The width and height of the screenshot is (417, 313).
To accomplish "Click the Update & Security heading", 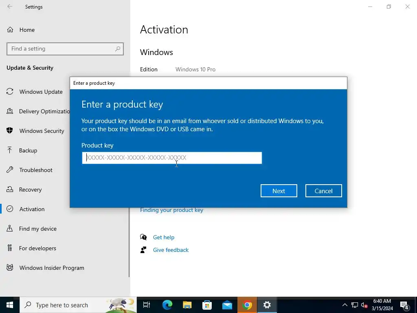I will pyautogui.click(x=30, y=68).
